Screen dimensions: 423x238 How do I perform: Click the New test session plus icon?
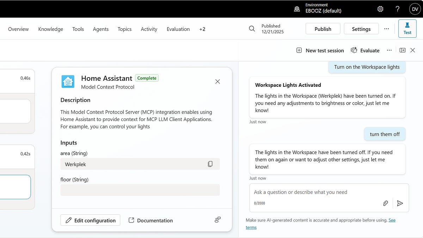tap(299, 50)
